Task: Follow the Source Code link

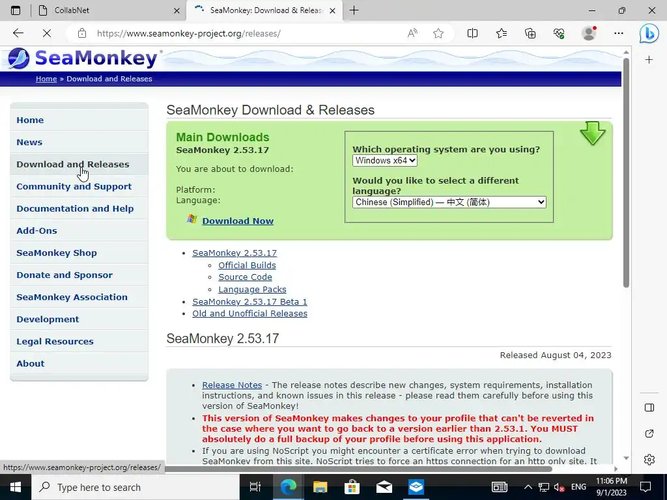Action: coord(245,277)
